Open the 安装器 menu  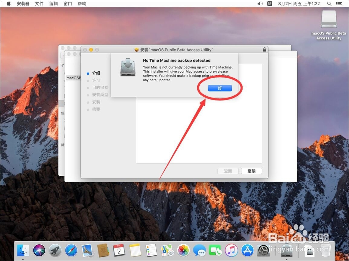tap(23, 3)
